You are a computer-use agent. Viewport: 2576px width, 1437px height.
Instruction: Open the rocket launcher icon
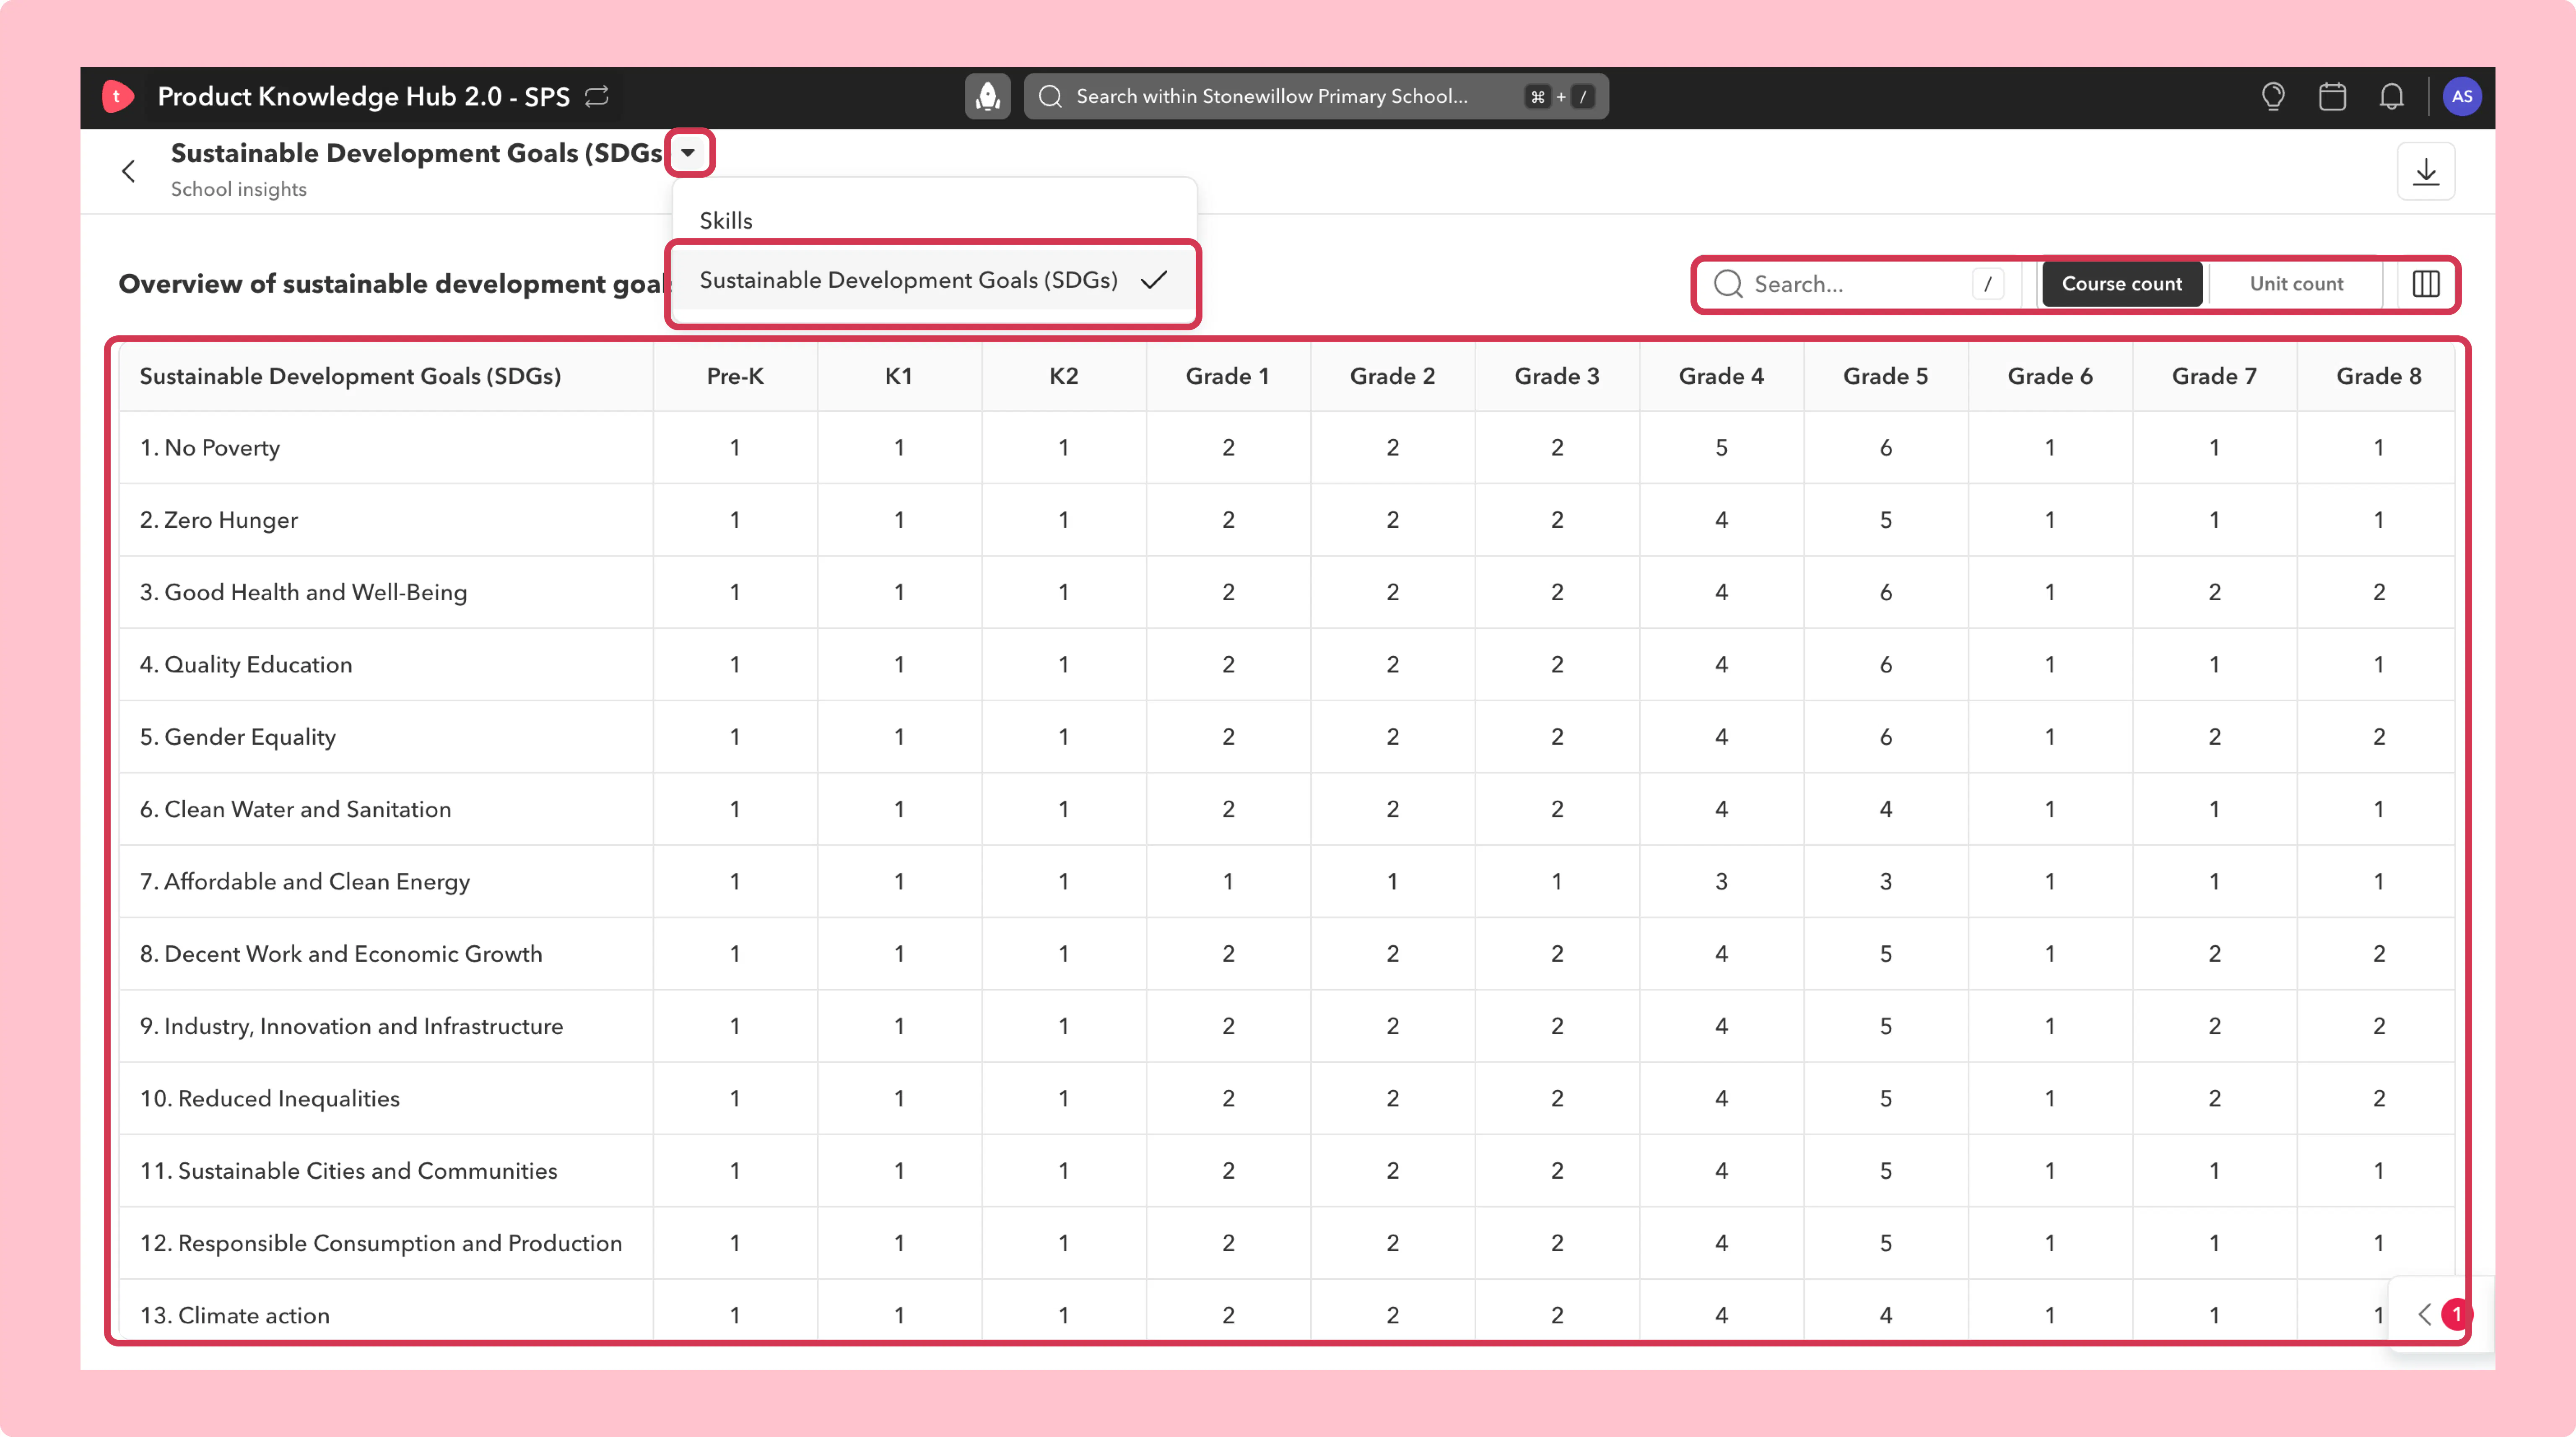coord(987,96)
